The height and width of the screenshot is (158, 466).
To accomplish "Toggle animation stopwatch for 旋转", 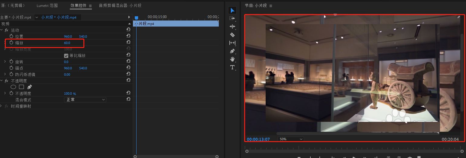I will point(11,62).
